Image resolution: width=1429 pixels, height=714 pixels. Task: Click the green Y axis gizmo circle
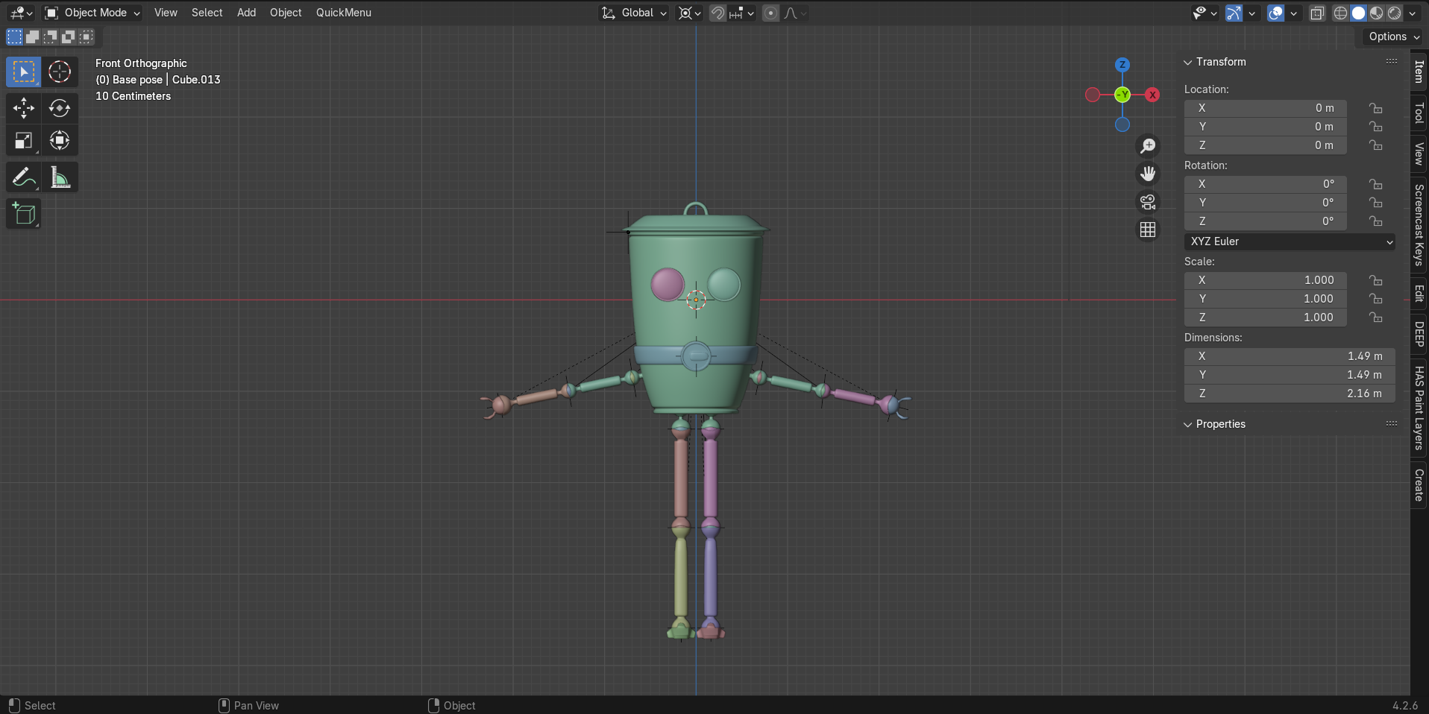coord(1122,95)
